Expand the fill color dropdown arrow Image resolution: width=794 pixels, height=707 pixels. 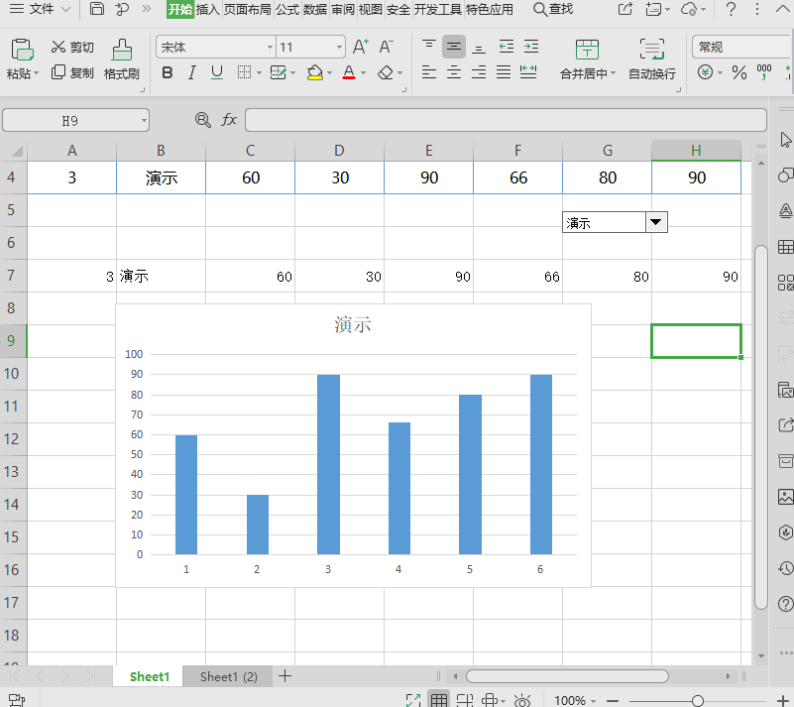click(330, 73)
